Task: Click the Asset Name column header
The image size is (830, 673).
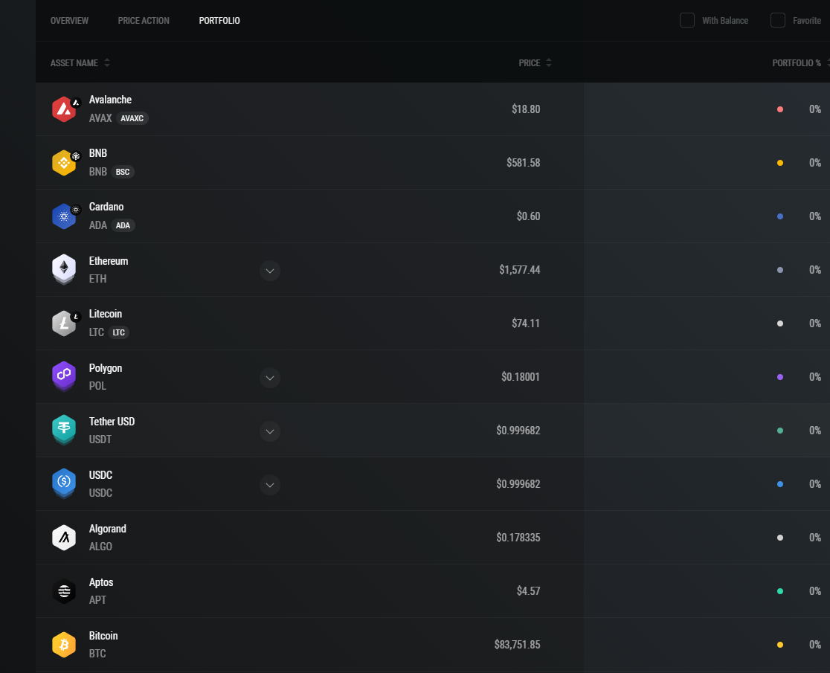Action: click(74, 63)
